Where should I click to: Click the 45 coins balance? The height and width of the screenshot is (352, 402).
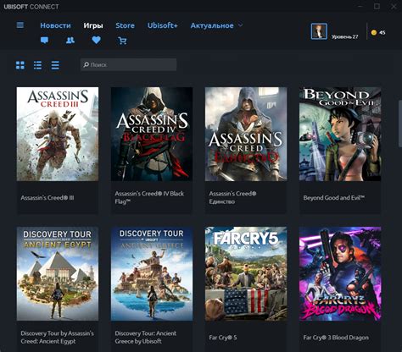click(382, 32)
